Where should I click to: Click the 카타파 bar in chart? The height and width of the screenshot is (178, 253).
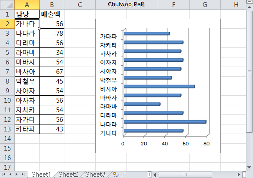(147, 34)
